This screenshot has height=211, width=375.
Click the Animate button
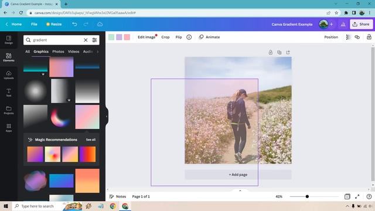click(x=209, y=37)
